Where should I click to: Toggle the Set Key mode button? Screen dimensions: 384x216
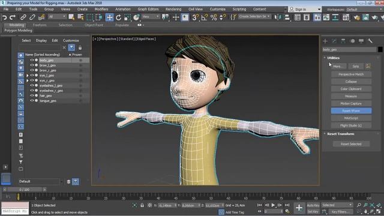(x=313, y=211)
